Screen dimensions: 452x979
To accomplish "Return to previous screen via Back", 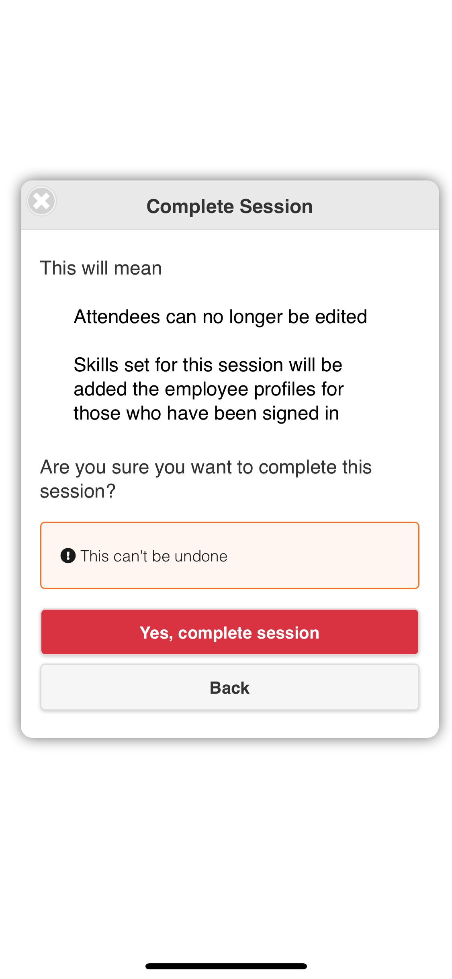I will (229, 687).
